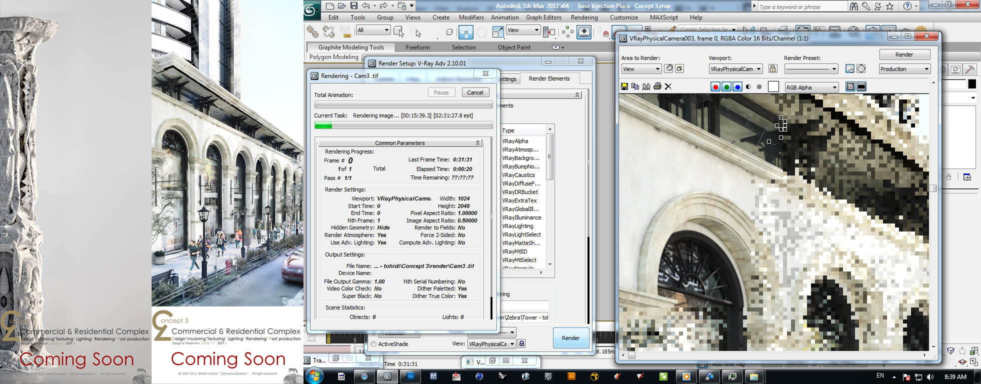The width and height of the screenshot is (981, 384).
Task: Click the Edit Region hand icon
Action: tap(668, 68)
